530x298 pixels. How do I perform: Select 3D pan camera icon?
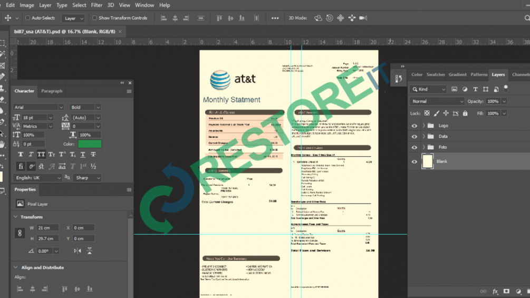coord(341,18)
